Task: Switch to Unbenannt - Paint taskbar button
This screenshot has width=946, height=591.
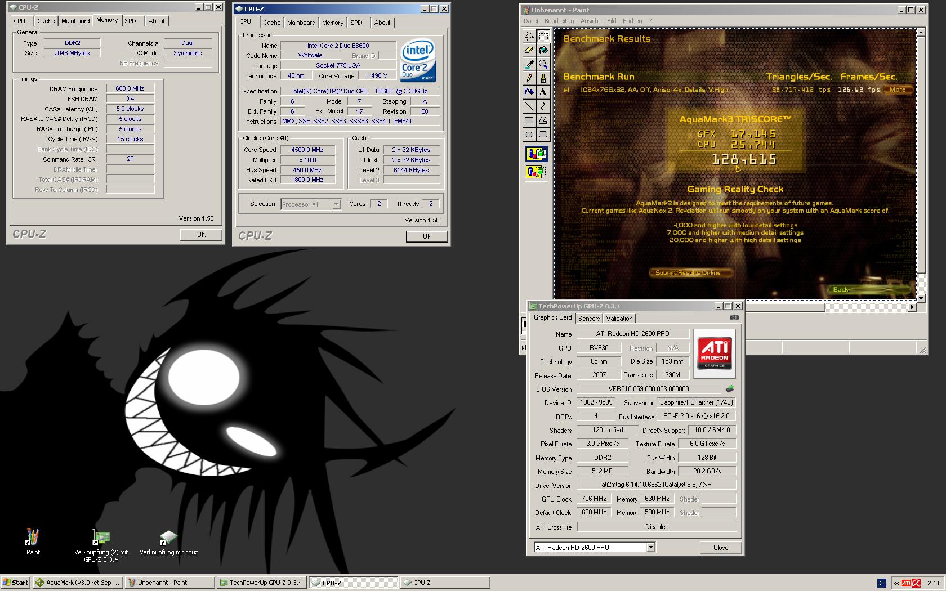Action: click(169, 583)
